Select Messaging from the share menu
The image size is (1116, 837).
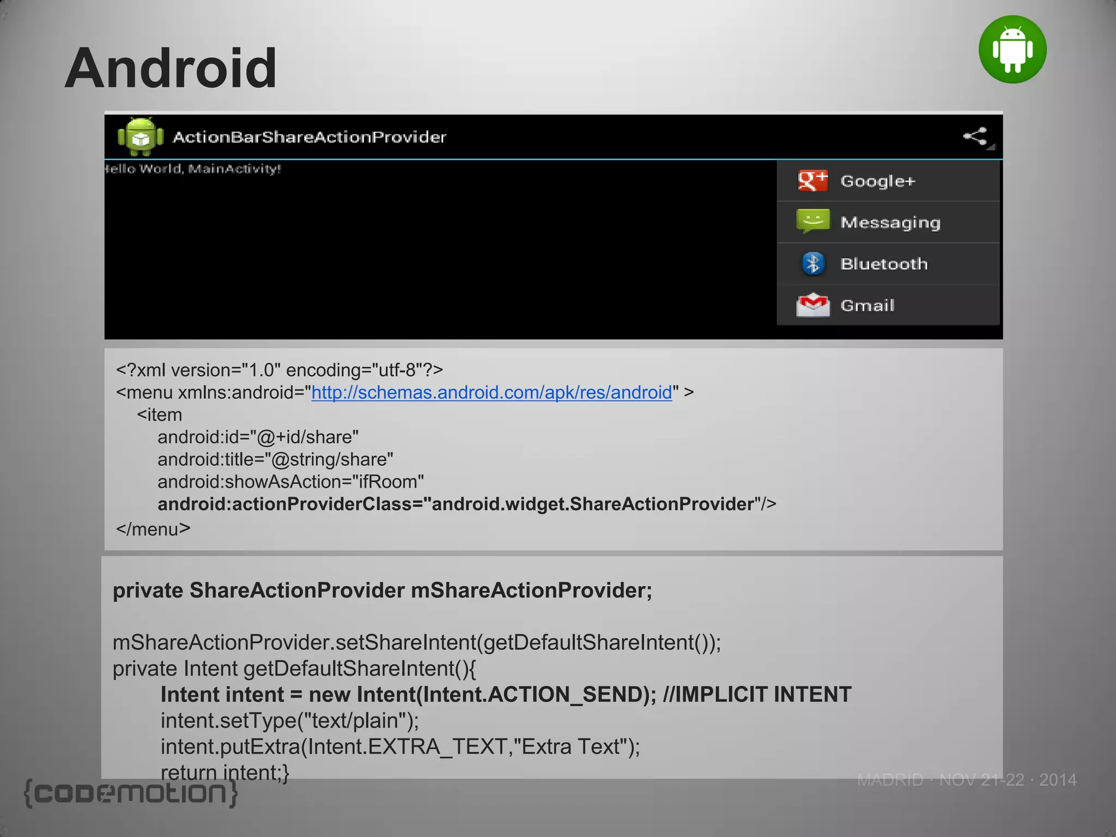(x=888, y=222)
